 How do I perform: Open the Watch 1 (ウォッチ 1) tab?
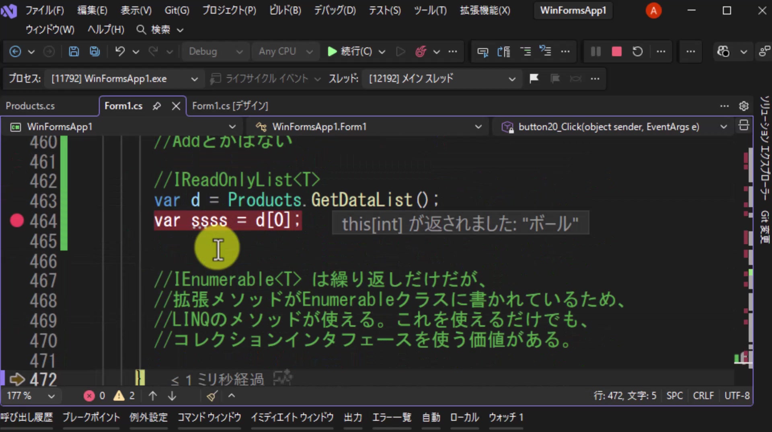point(506,418)
